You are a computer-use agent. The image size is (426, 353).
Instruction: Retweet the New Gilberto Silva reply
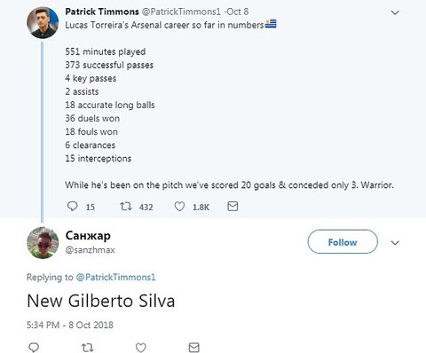(87, 348)
